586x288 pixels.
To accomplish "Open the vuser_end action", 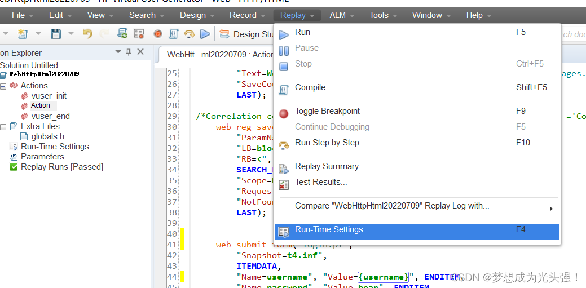I will (x=50, y=116).
